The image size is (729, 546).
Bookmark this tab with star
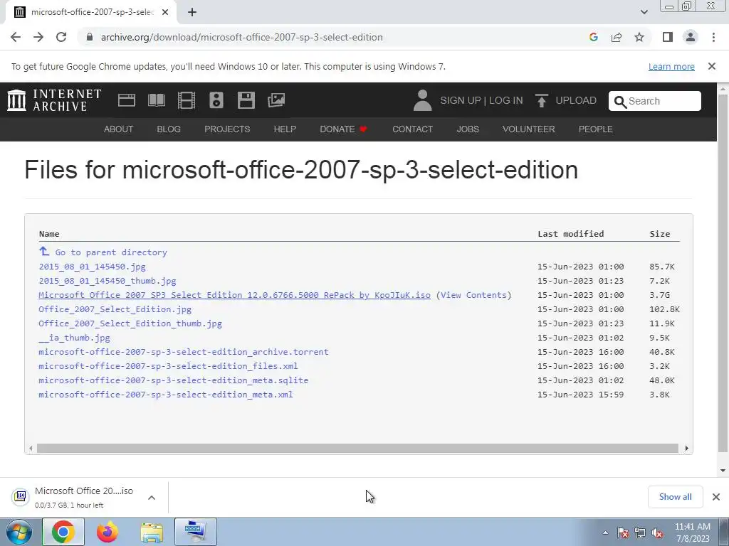pos(639,37)
